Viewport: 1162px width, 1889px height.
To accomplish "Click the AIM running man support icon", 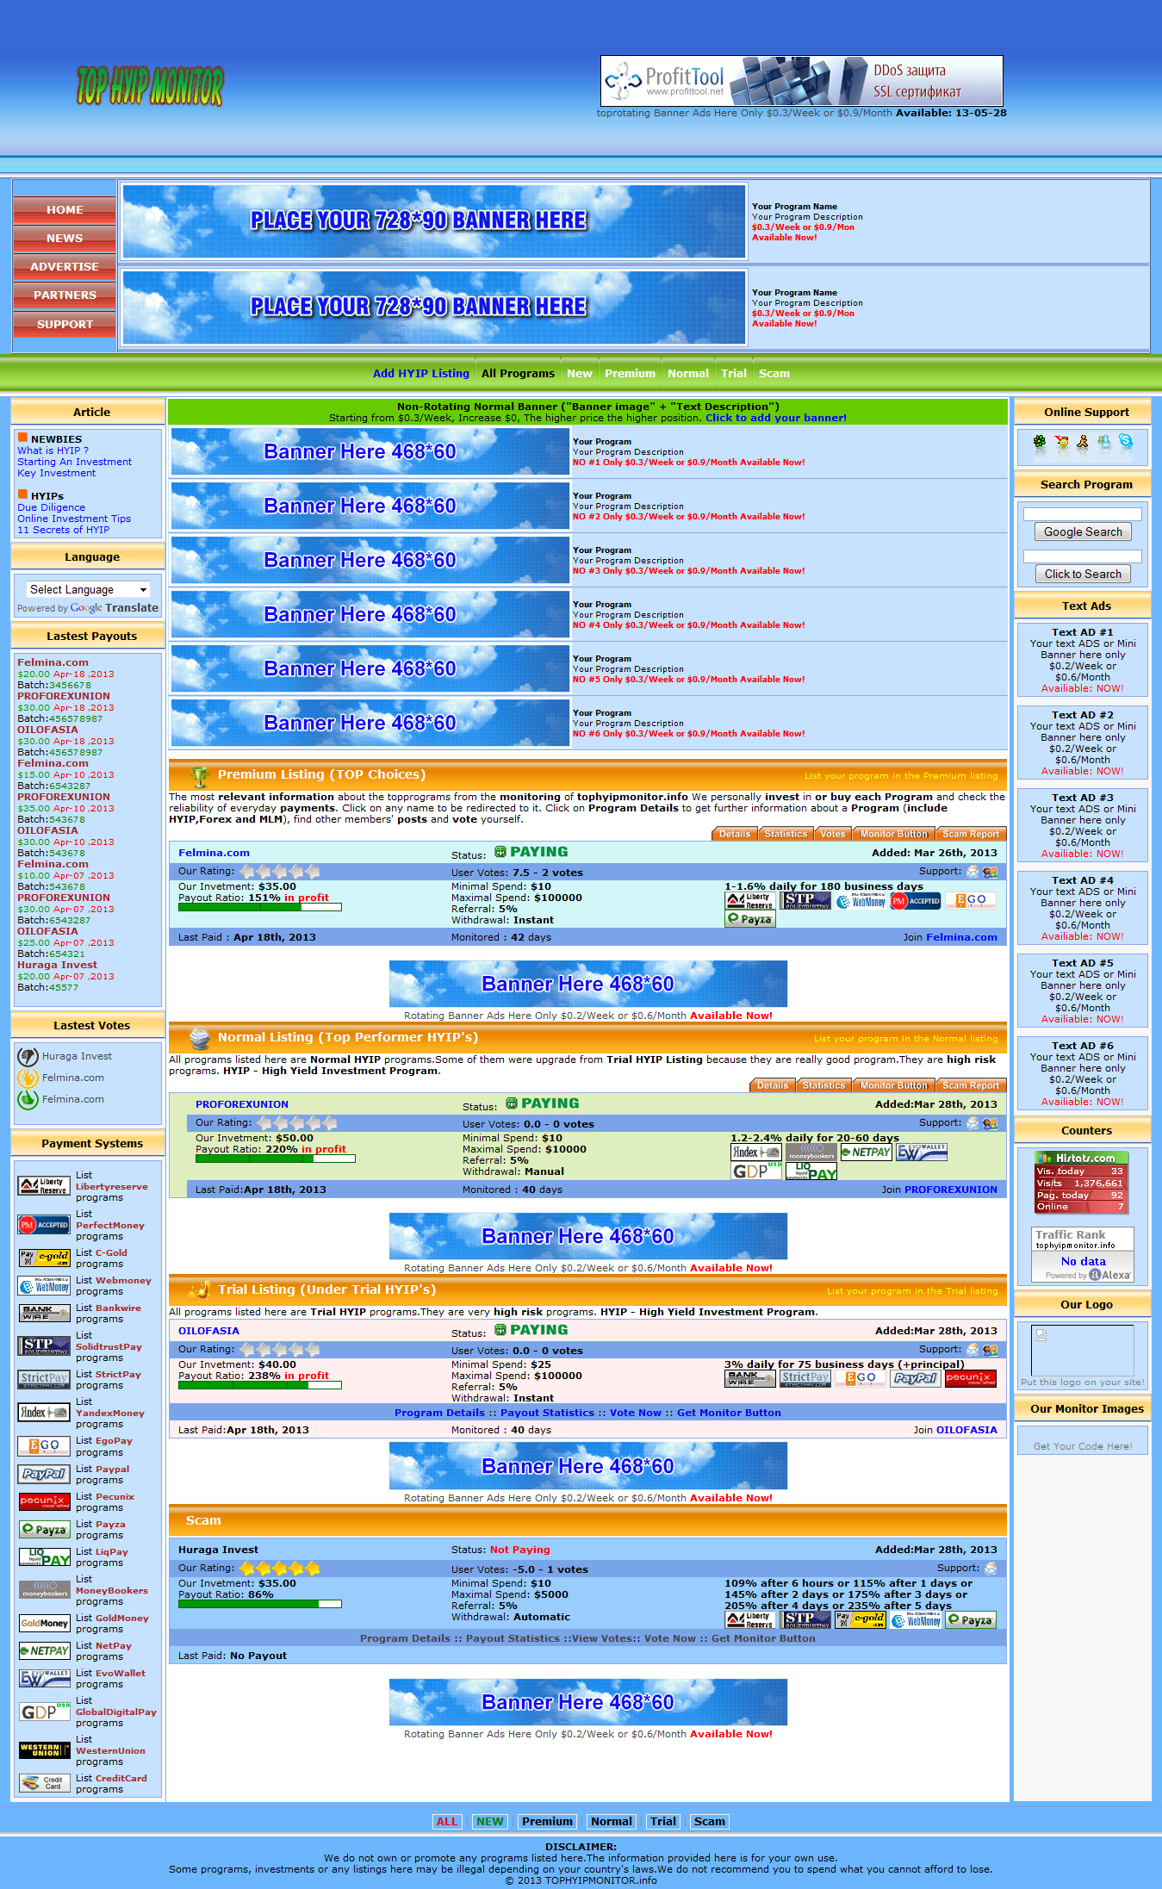I will (x=1083, y=443).
